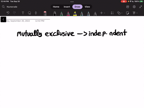Pick the black pen

[x=55, y=13]
